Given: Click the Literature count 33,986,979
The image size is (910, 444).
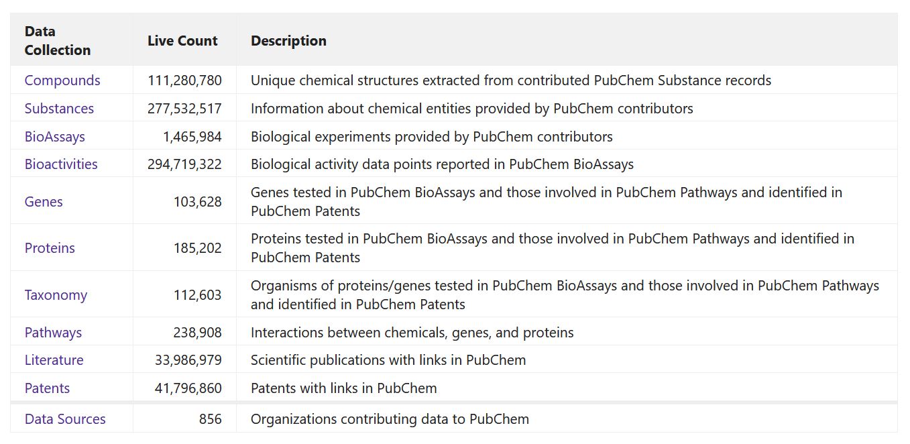Looking at the screenshot, I should pyautogui.click(x=188, y=360).
